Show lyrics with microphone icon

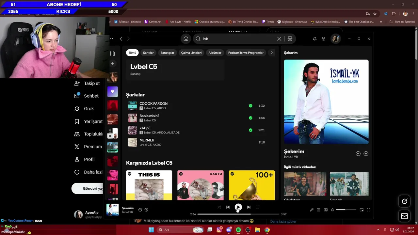(x=312, y=210)
